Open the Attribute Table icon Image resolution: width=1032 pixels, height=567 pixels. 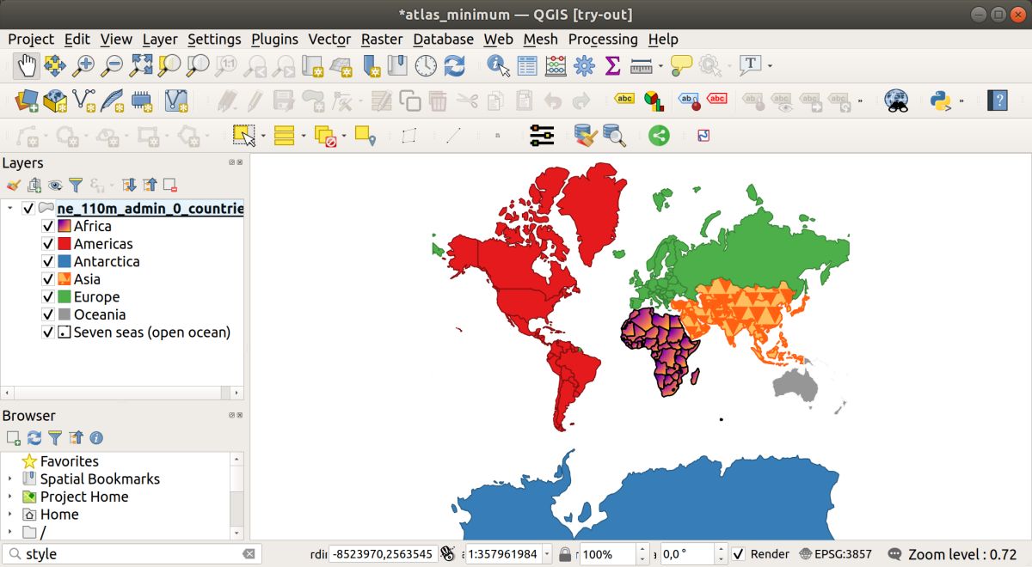coord(527,64)
